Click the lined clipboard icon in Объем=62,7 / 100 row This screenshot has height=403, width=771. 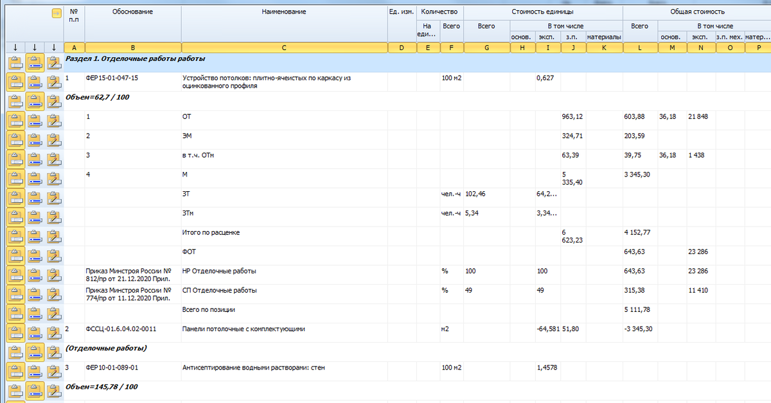click(35, 101)
